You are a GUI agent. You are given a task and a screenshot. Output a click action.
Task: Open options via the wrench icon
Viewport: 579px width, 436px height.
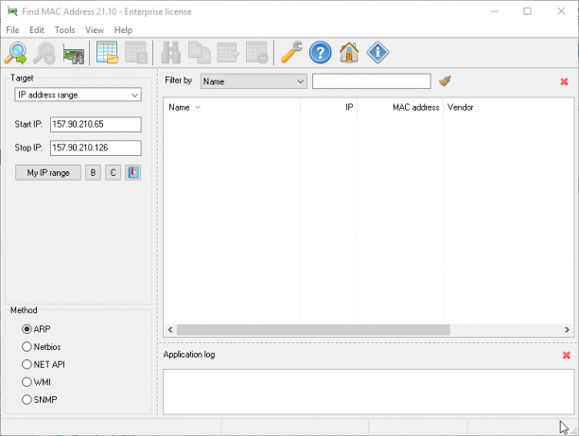click(291, 52)
